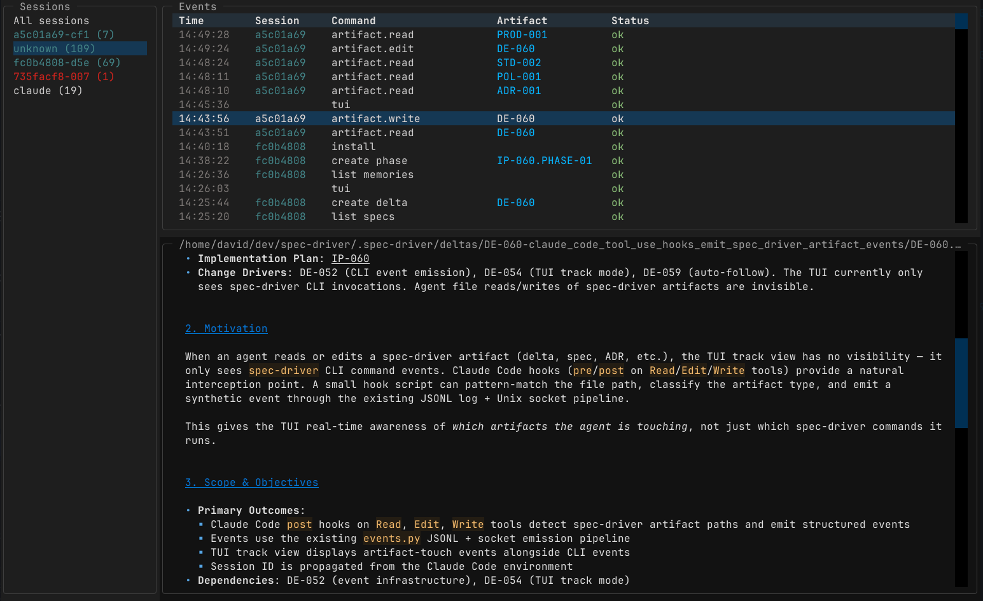Click the Time column header
The height and width of the screenshot is (601, 983).
pos(191,21)
